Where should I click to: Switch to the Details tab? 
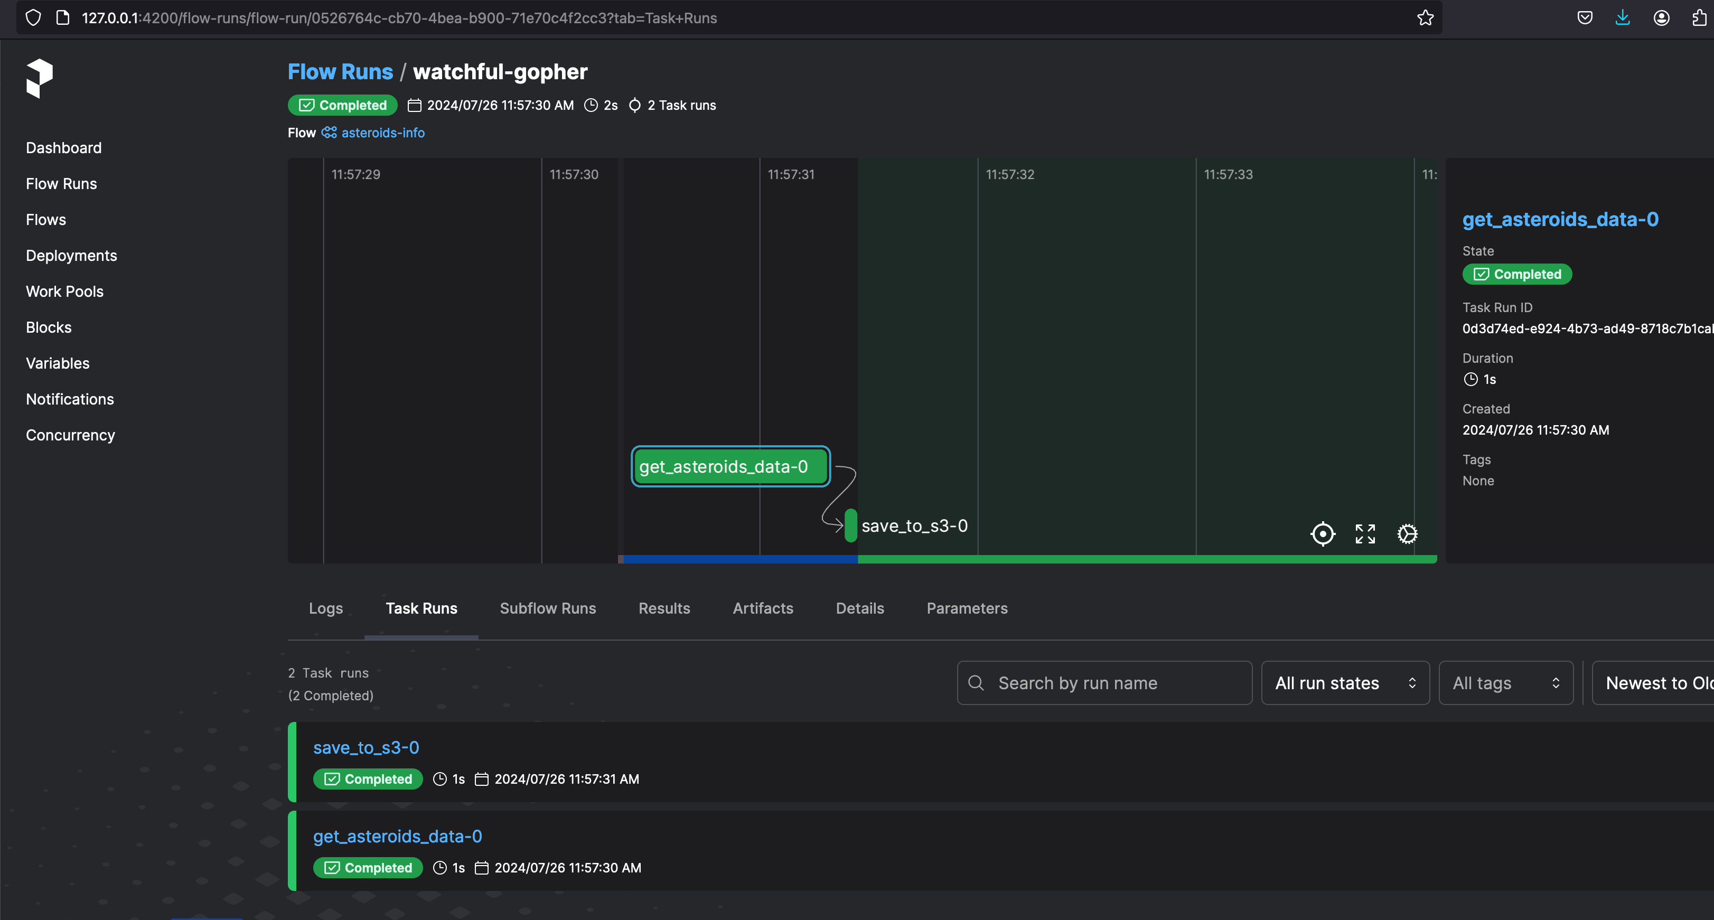860,608
